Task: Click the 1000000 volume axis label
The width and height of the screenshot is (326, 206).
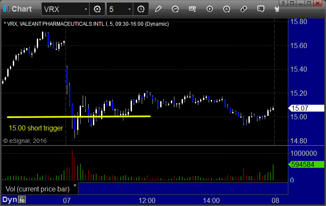Action: click(304, 154)
